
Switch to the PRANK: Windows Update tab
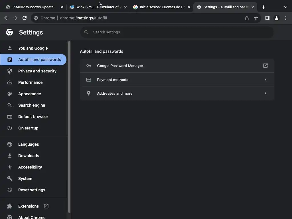(33, 7)
